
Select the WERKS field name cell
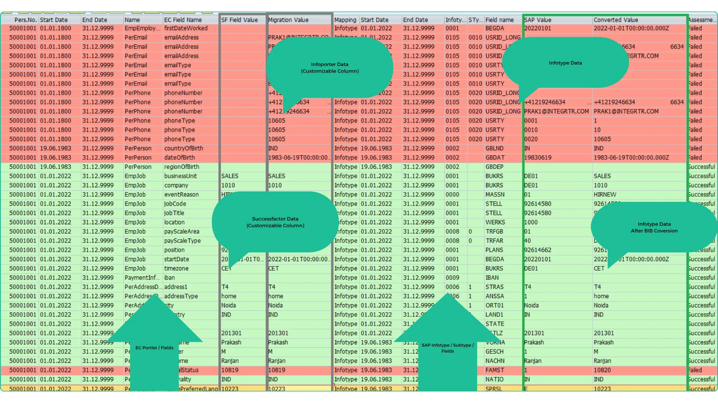pos(503,222)
